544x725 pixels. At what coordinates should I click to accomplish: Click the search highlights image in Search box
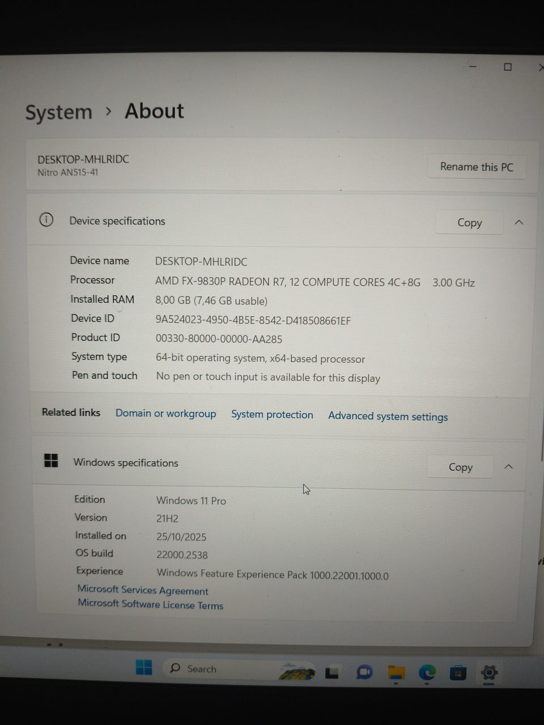click(x=297, y=672)
